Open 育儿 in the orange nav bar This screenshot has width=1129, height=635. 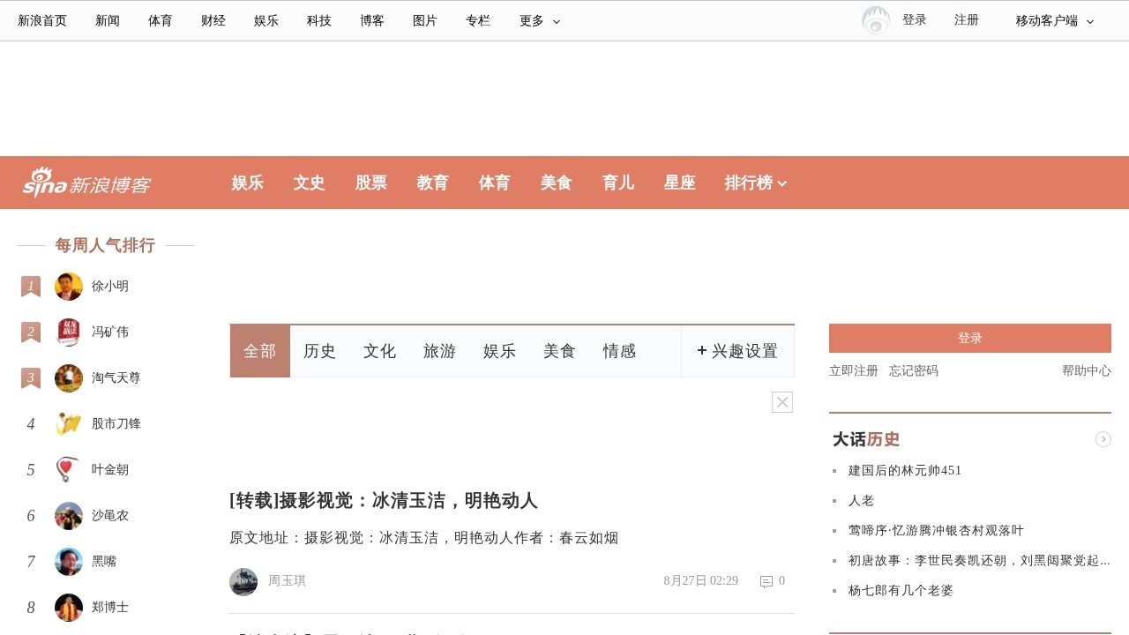(x=618, y=183)
